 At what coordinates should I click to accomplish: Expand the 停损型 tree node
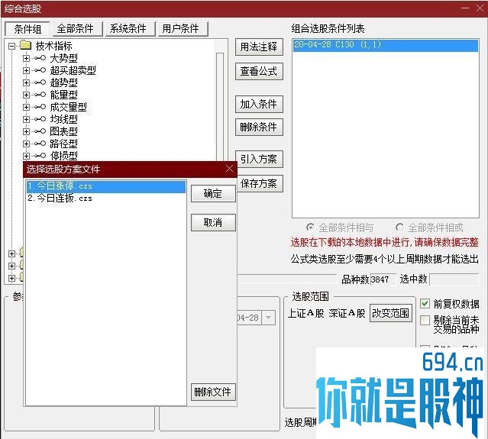[x=26, y=156]
